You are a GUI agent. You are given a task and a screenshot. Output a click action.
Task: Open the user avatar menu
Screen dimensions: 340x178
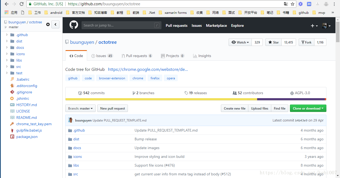326,26
